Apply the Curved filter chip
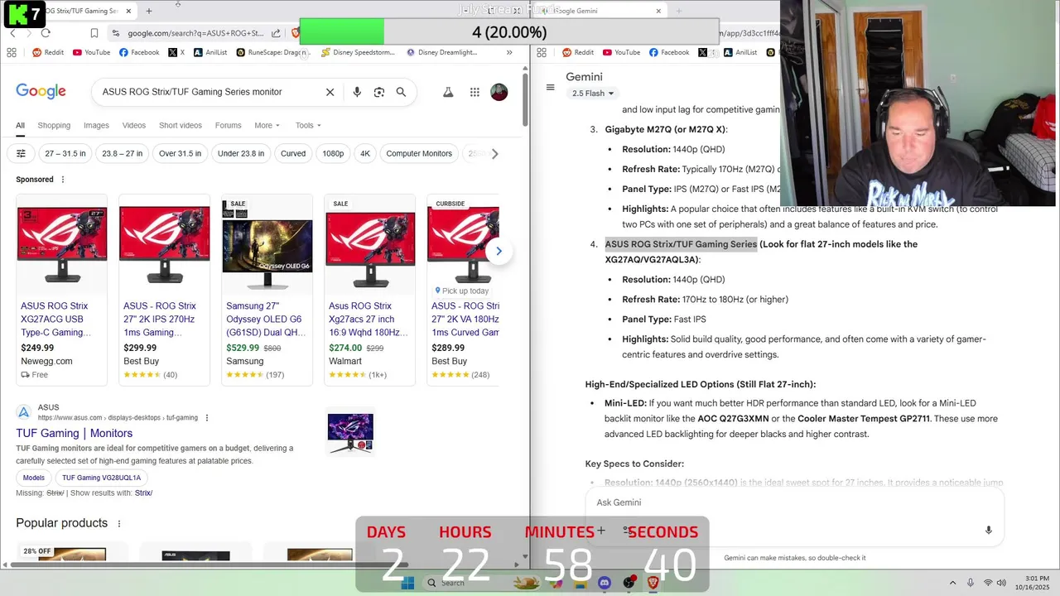Viewport: 1060px width, 596px height. [x=293, y=153]
